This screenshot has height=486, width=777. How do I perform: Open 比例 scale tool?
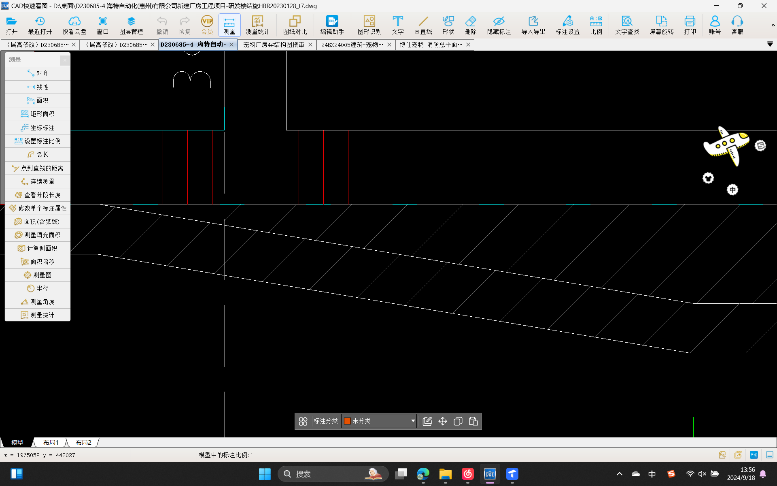596,26
